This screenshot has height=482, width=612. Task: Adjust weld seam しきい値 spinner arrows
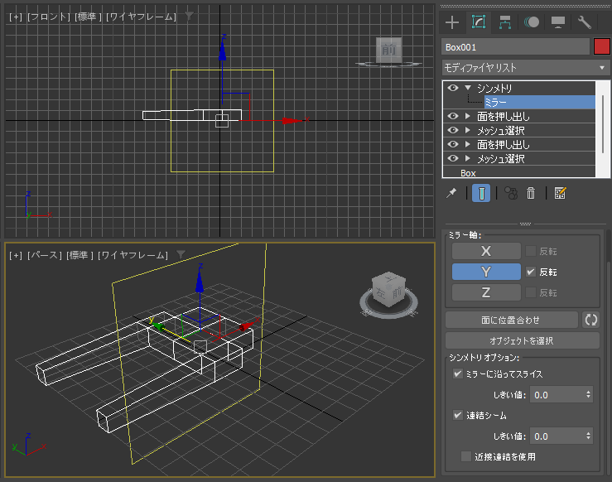[588, 436]
